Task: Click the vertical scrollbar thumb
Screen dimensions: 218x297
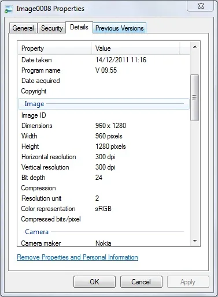Action: click(194, 97)
